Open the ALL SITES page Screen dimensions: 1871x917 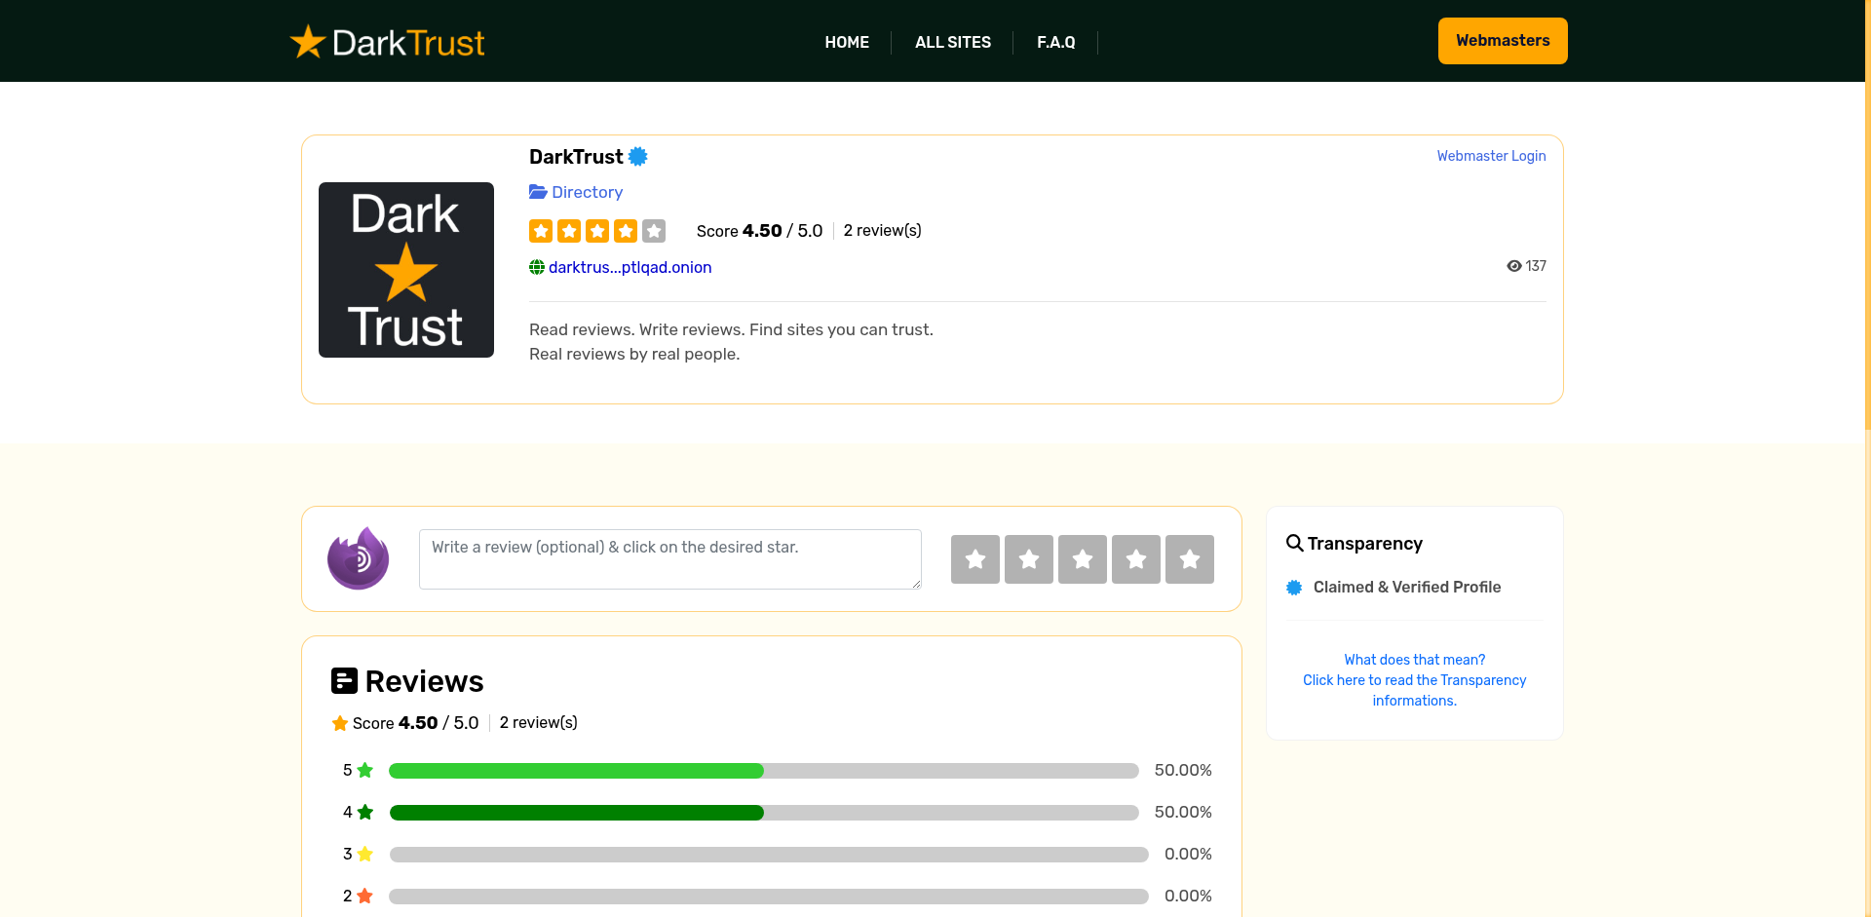pyautogui.click(x=952, y=42)
